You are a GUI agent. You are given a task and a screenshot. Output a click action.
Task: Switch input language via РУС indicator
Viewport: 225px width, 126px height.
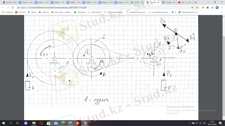click(204, 123)
